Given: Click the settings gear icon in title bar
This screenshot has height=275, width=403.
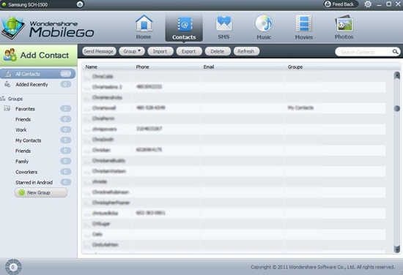Looking at the screenshot, I should [368, 4].
